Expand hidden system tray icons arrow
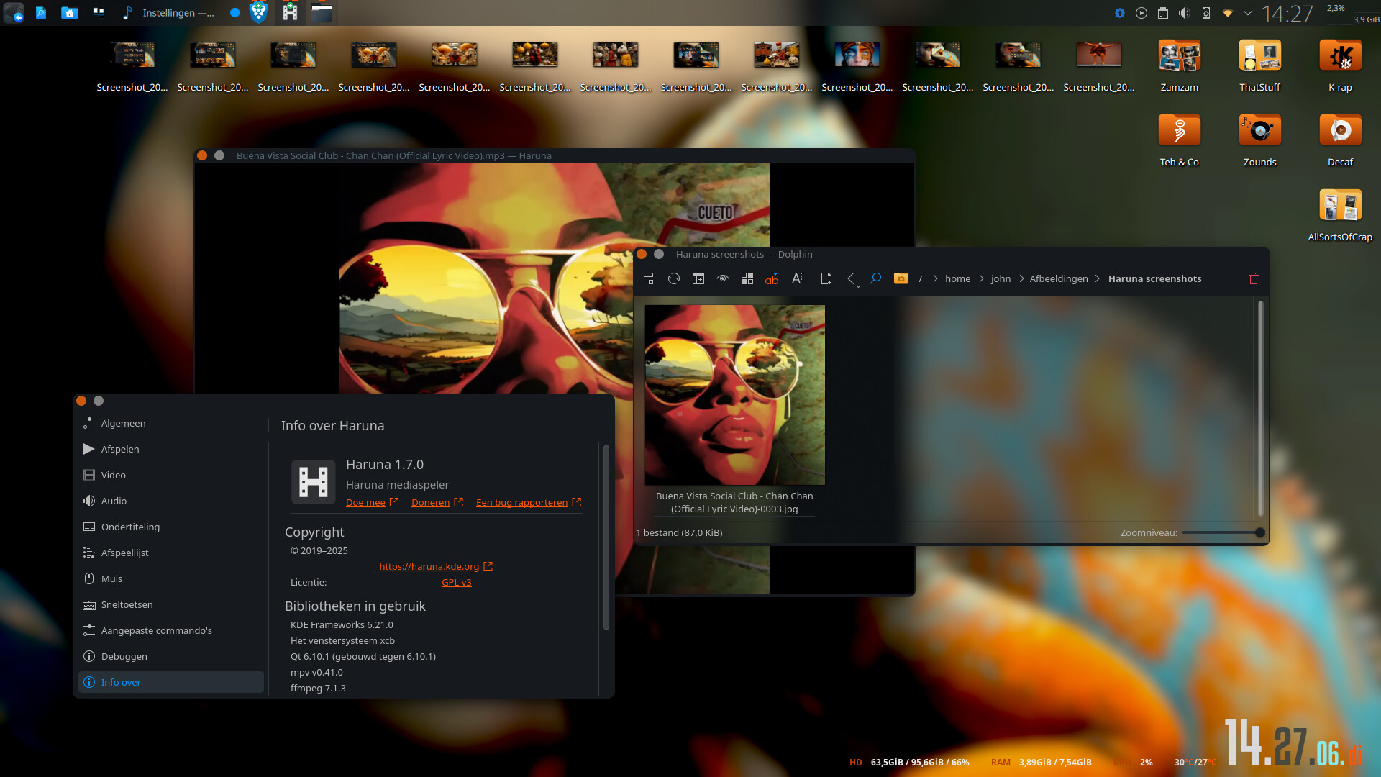 coord(1248,13)
